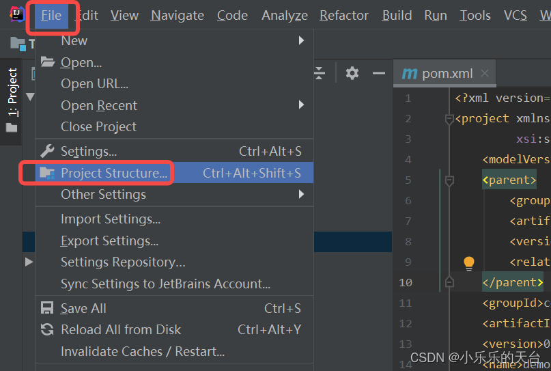
Task: Click the collapse all icon in Project panel
Action: coord(319,73)
